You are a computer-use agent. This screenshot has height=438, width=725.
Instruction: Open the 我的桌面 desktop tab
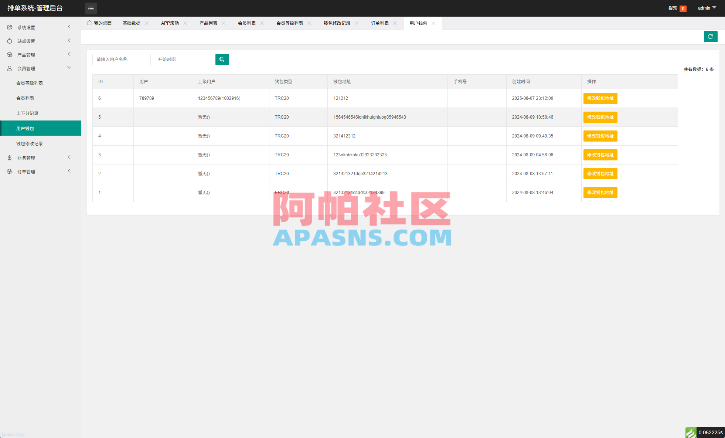pyautogui.click(x=102, y=23)
